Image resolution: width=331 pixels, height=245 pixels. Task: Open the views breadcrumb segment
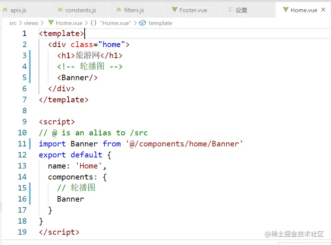tap(31, 23)
